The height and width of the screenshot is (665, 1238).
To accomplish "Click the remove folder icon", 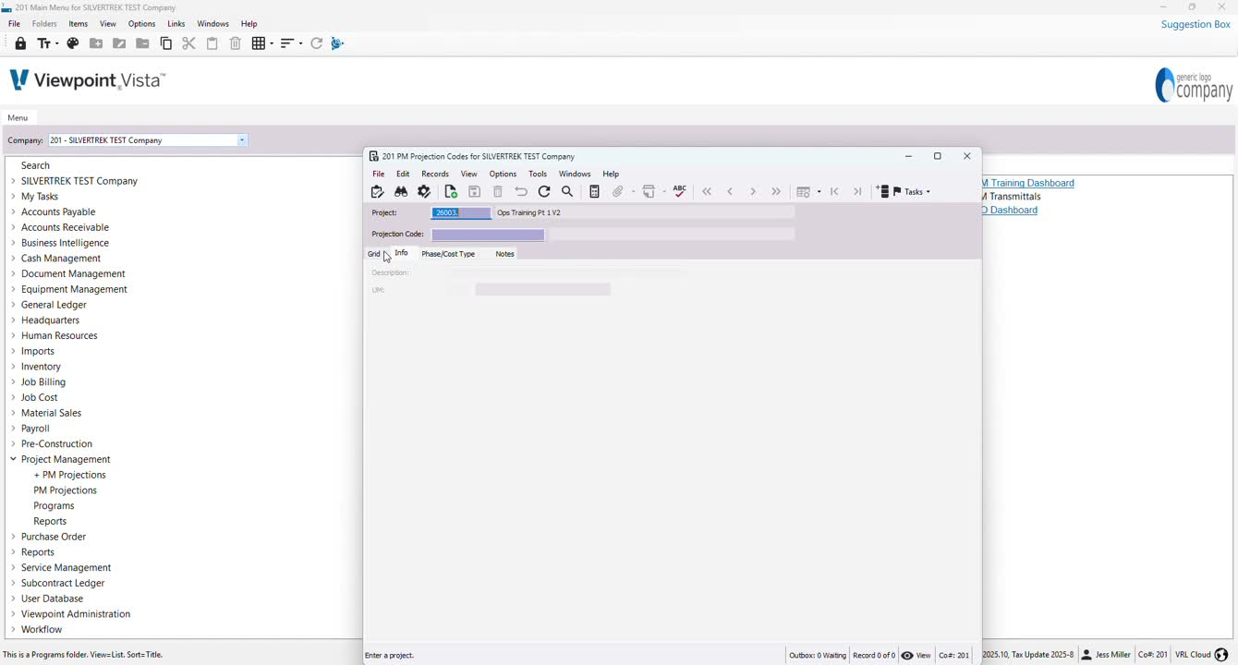I will pos(142,43).
